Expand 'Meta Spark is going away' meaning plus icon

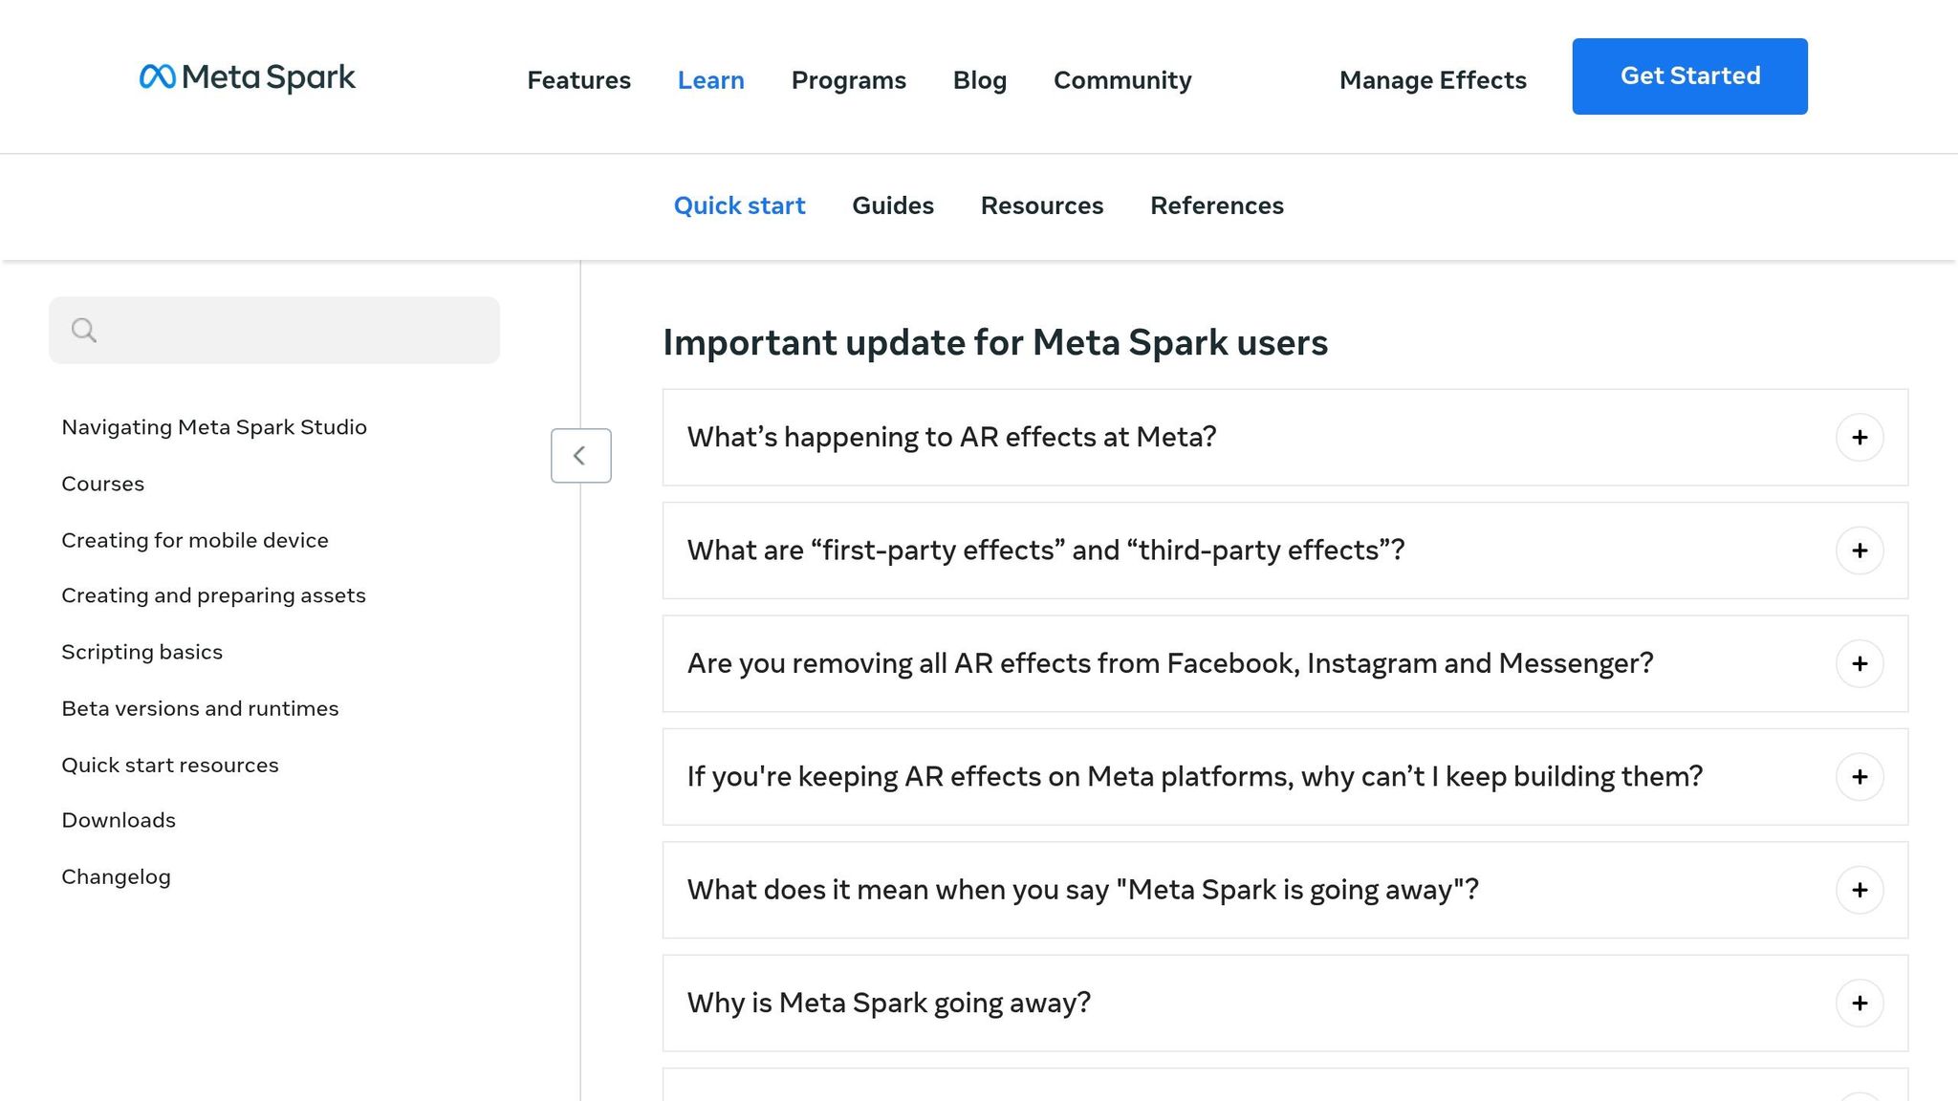coord(1860,890)
